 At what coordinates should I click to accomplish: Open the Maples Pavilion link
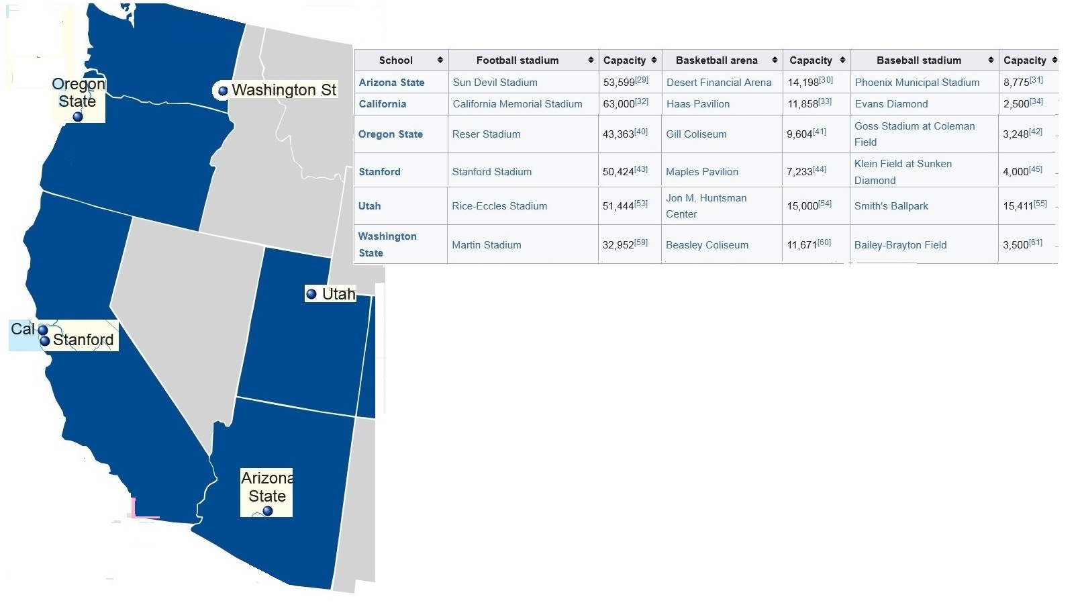[x=702, y=171]
